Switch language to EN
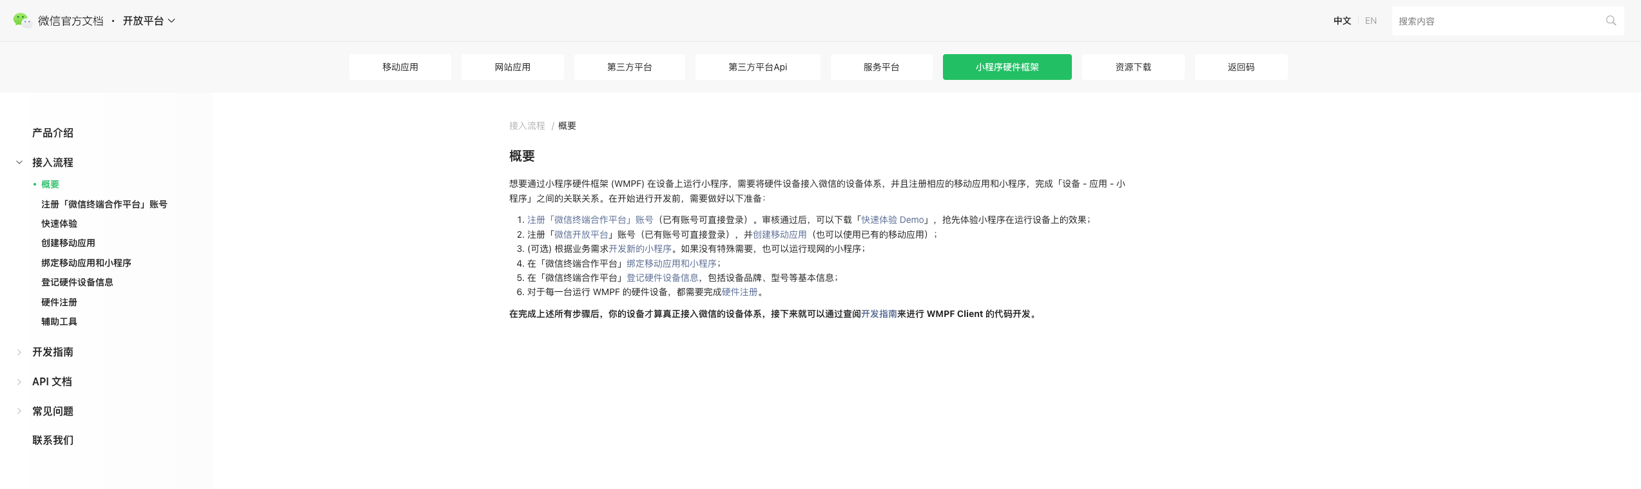 [x=1371, y=21]
